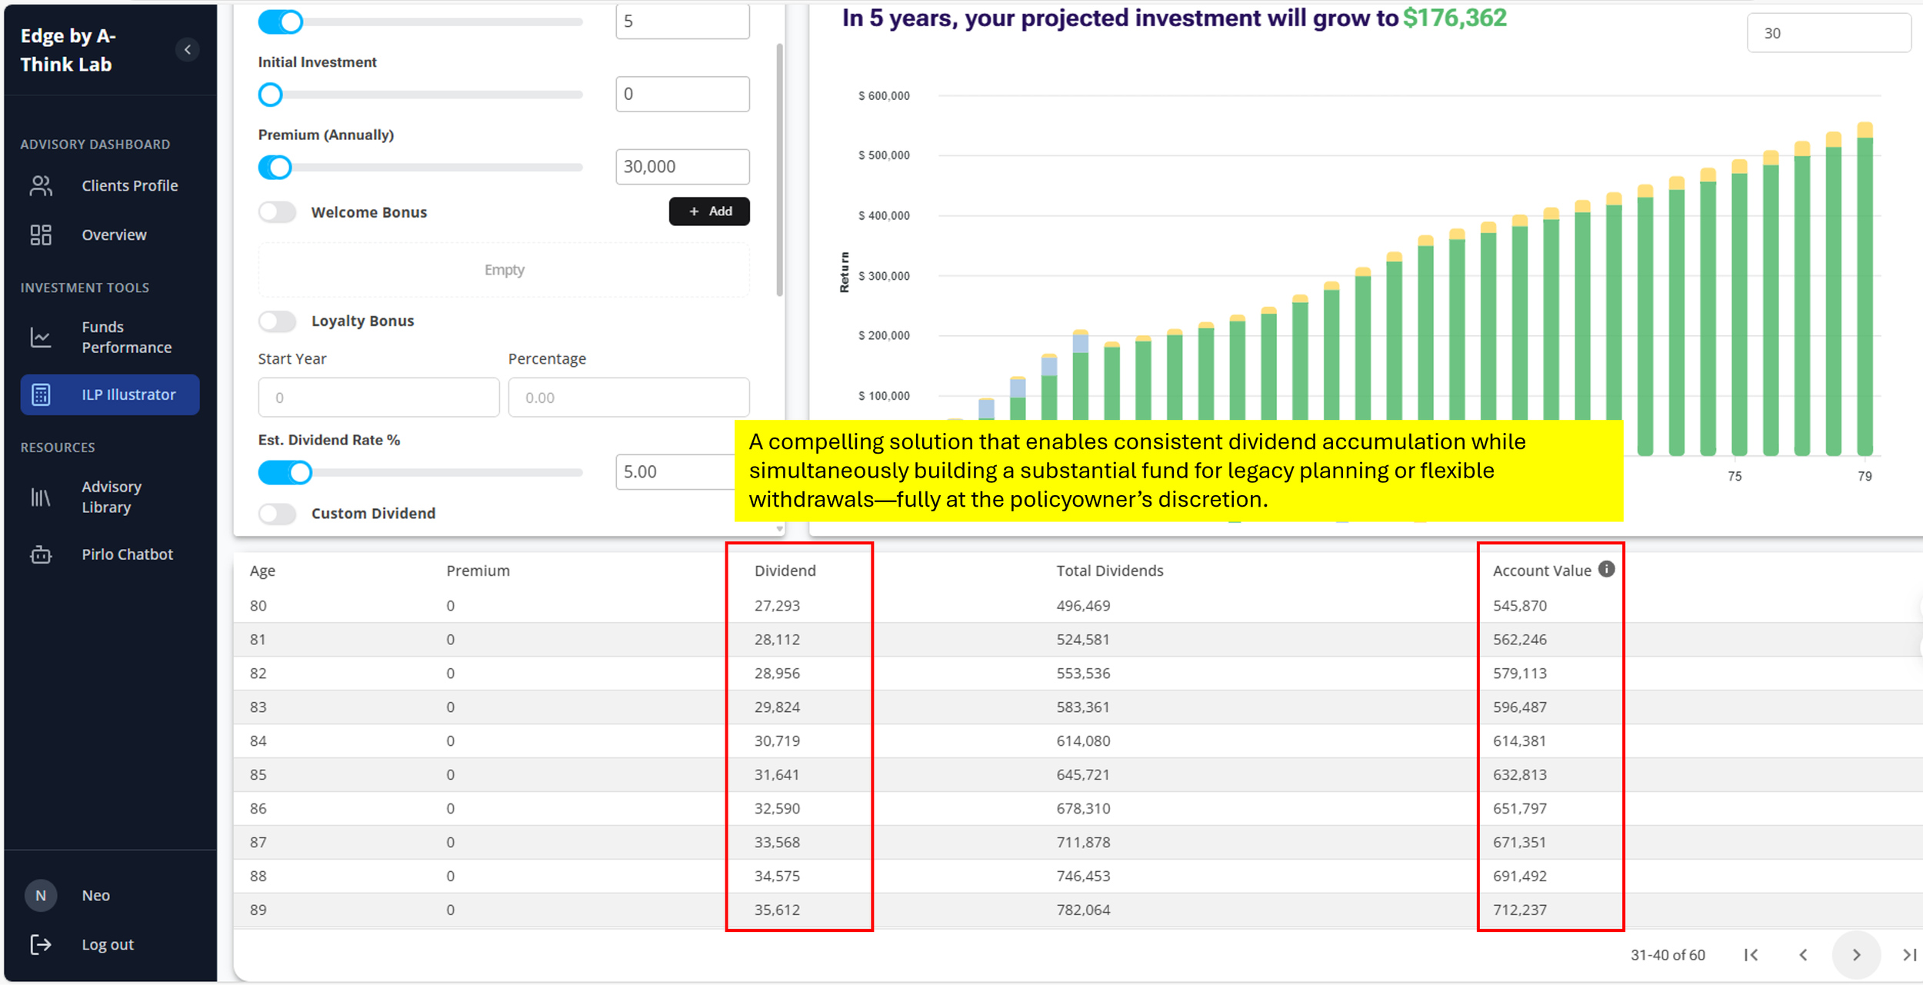Click the Clients Profile people icon
The width and height of the screenshot is (1923, 985).
point(41,185)
